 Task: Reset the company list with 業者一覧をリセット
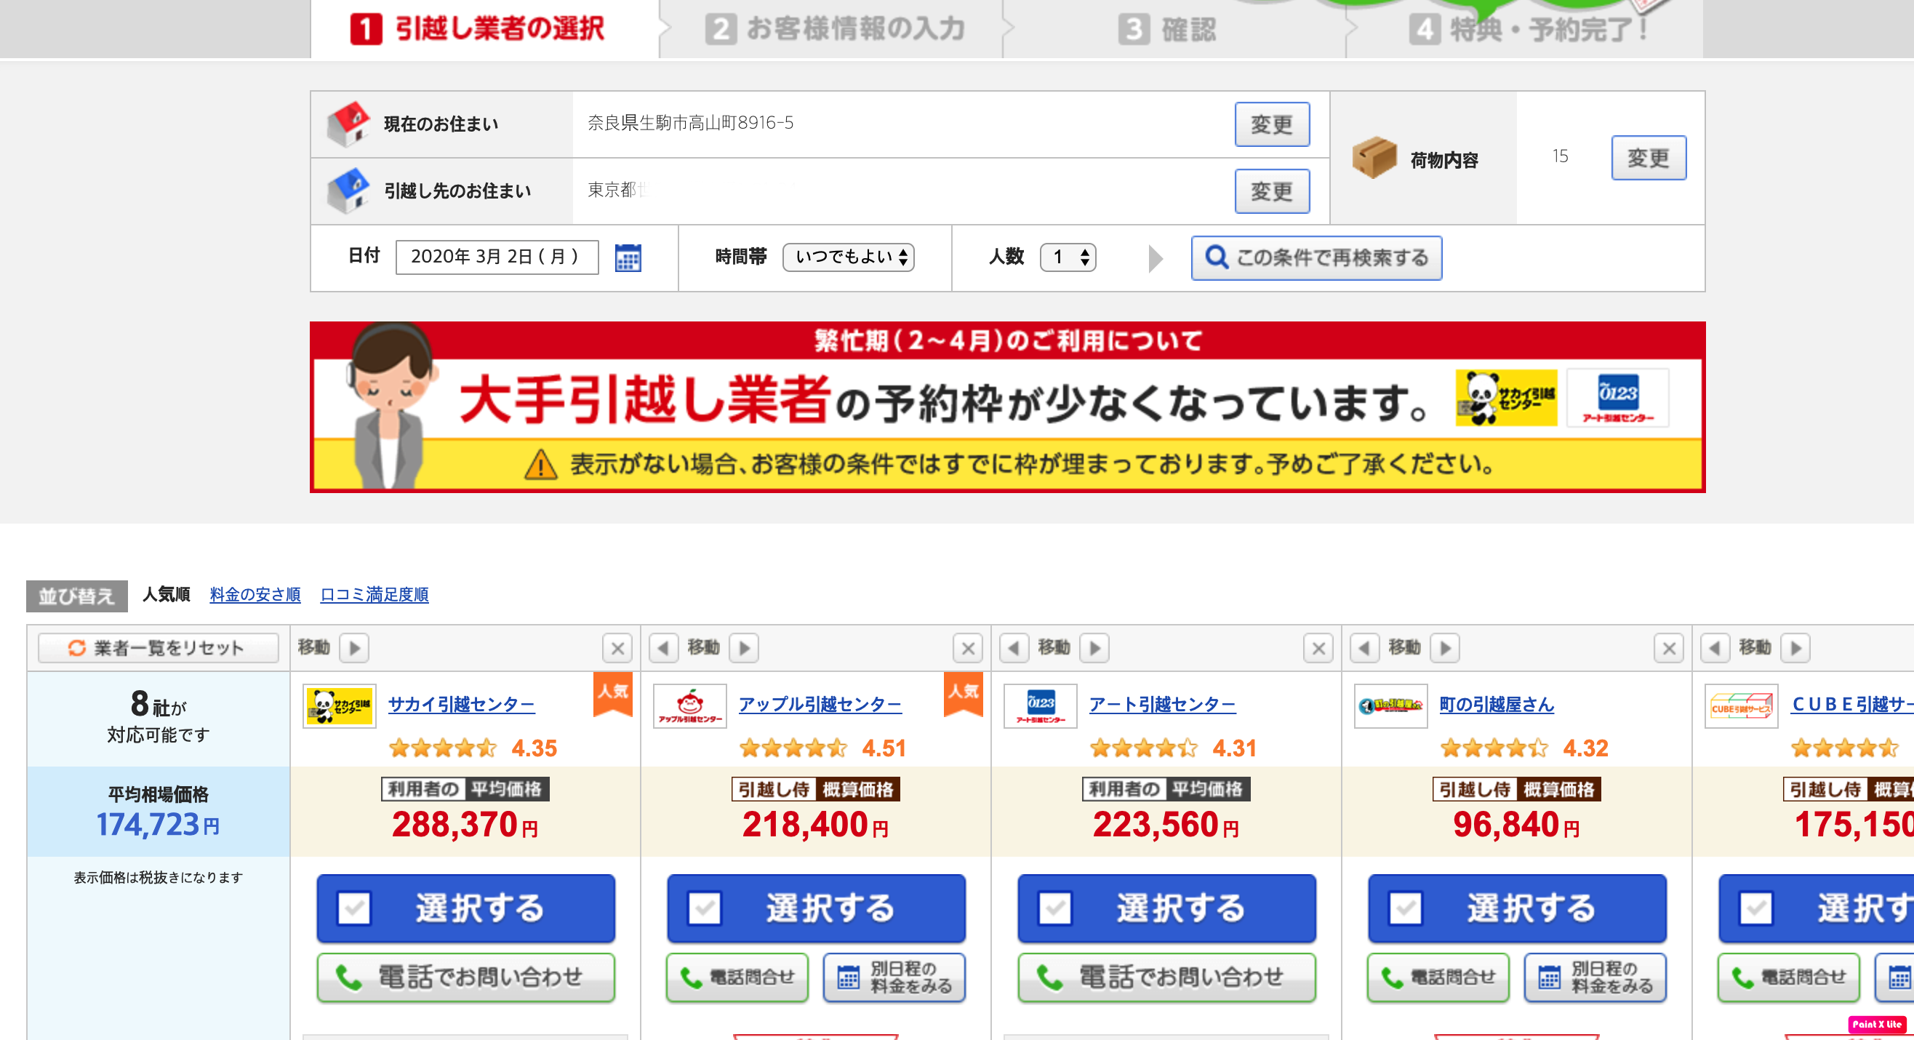158,648
